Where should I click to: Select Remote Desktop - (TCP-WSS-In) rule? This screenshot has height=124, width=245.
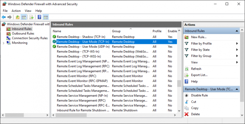(x=115, y=56)
